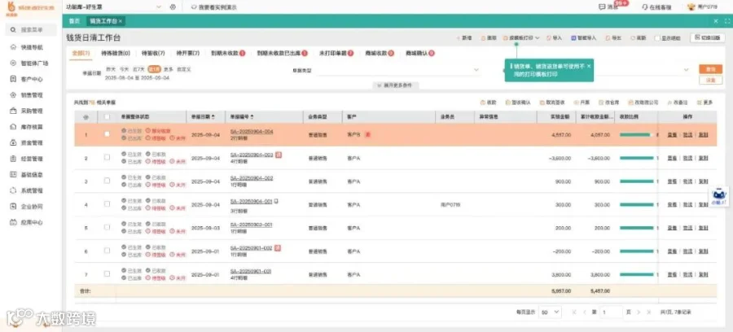Open the 单据类型 dropdown
This screenshot has width=733, height=332.
(399, 70)
